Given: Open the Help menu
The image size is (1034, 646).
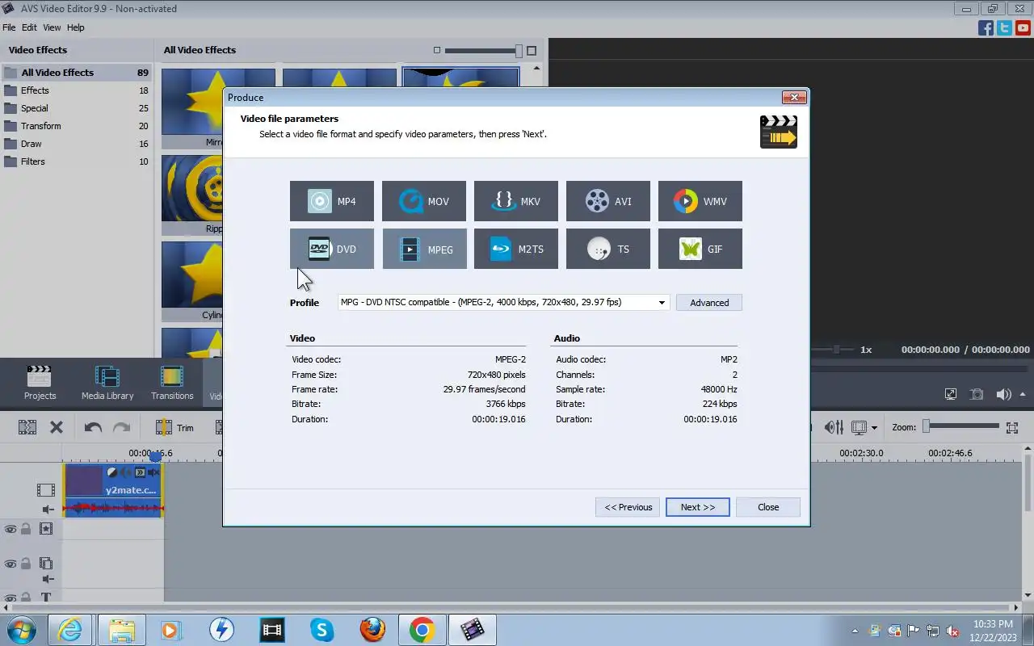Looking at the screenshot, I should coord(75,27).
